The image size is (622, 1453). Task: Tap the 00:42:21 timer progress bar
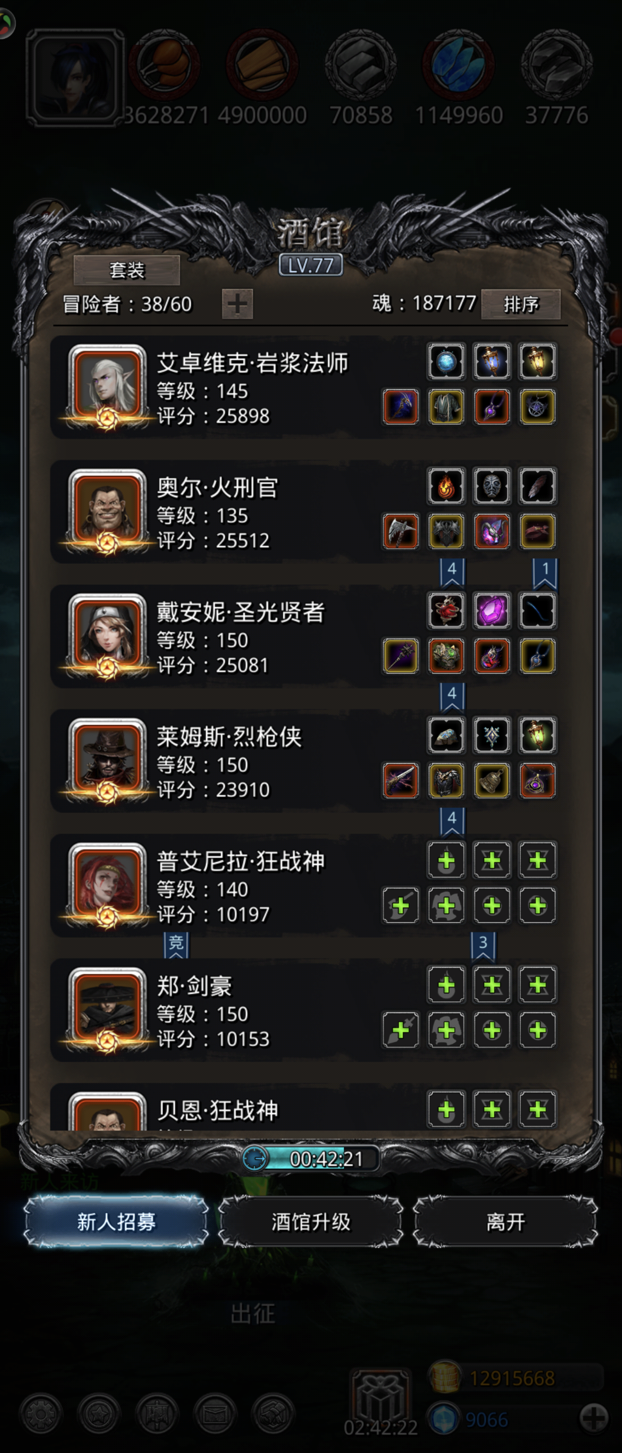(x=311, y=1159)
